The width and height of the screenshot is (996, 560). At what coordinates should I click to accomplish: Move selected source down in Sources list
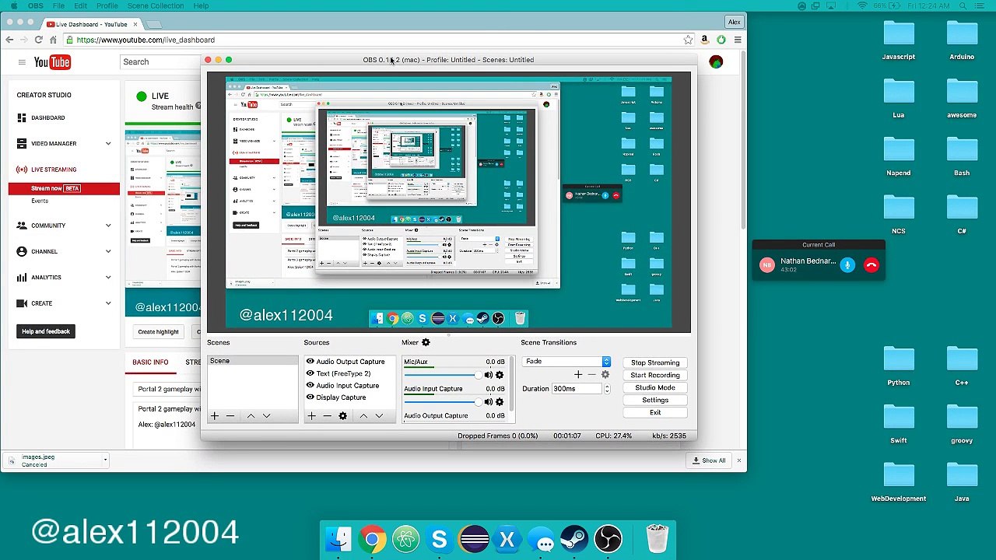point(379,416)
